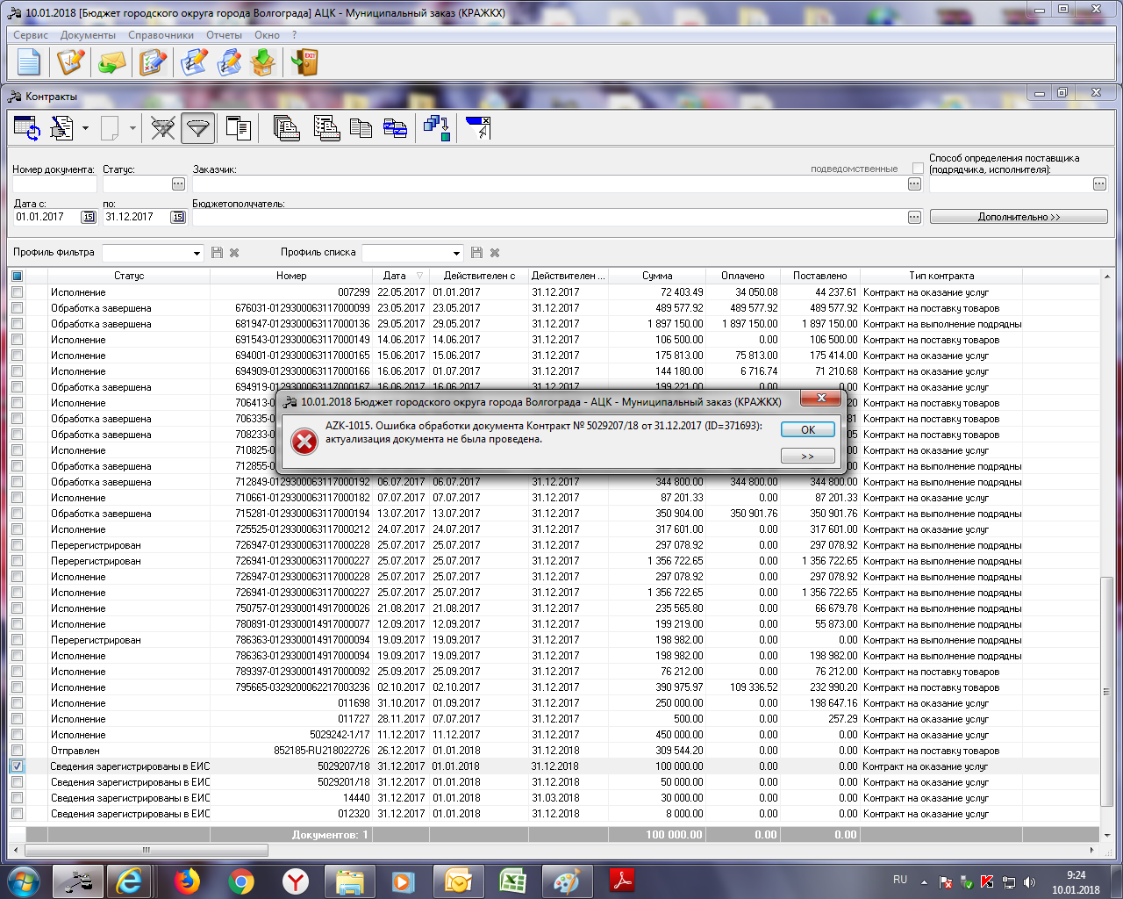
Task: Enable the подведомственные checkbox
Action: (918, 169)
